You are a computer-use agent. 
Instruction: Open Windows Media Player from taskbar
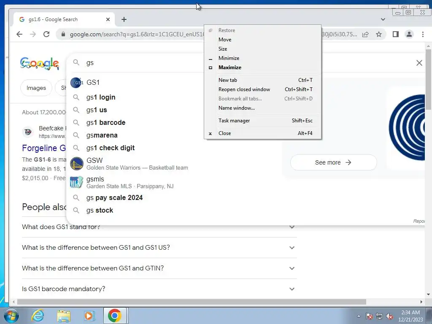[89, 316]
